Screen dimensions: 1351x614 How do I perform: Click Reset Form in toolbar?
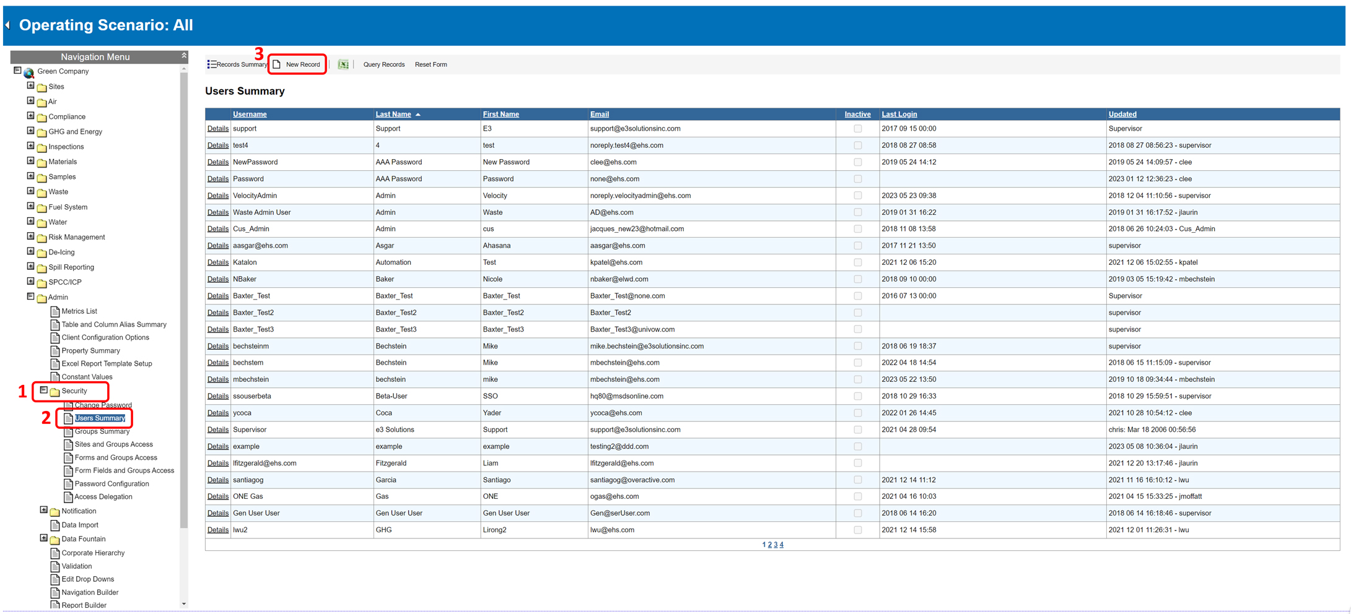tap(431, 64)
